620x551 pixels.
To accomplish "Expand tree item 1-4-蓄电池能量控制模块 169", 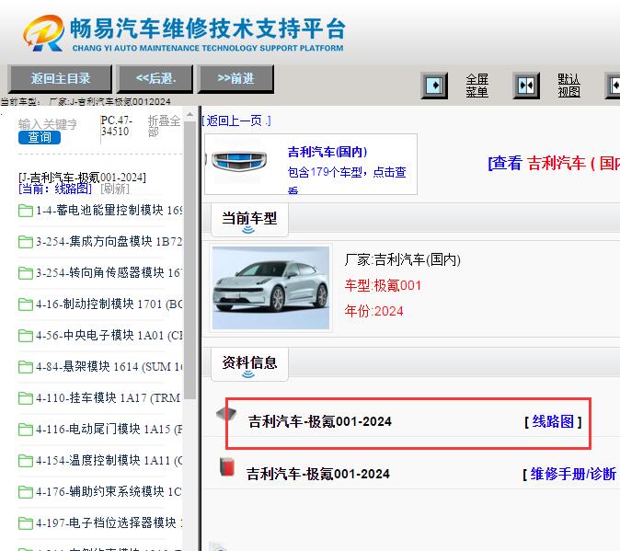I will (109, 210).
